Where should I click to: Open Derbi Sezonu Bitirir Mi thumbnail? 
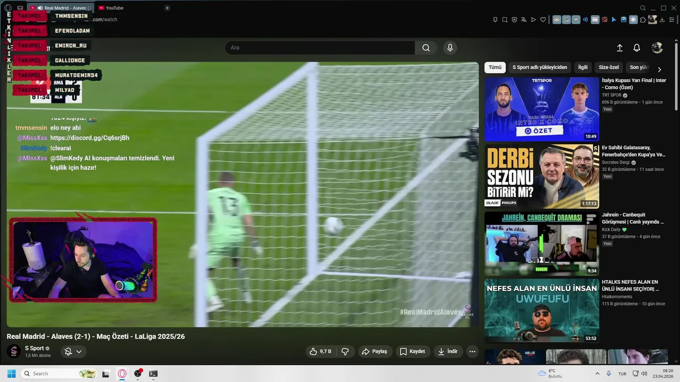click(x=542, y=176)
